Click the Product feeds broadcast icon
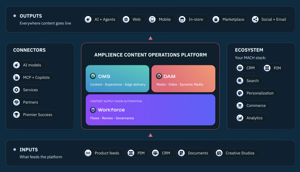The image size is (300, 172). [88, 153]
